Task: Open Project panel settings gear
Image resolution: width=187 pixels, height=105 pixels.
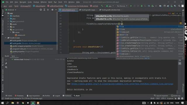Action: click(52, 10)
